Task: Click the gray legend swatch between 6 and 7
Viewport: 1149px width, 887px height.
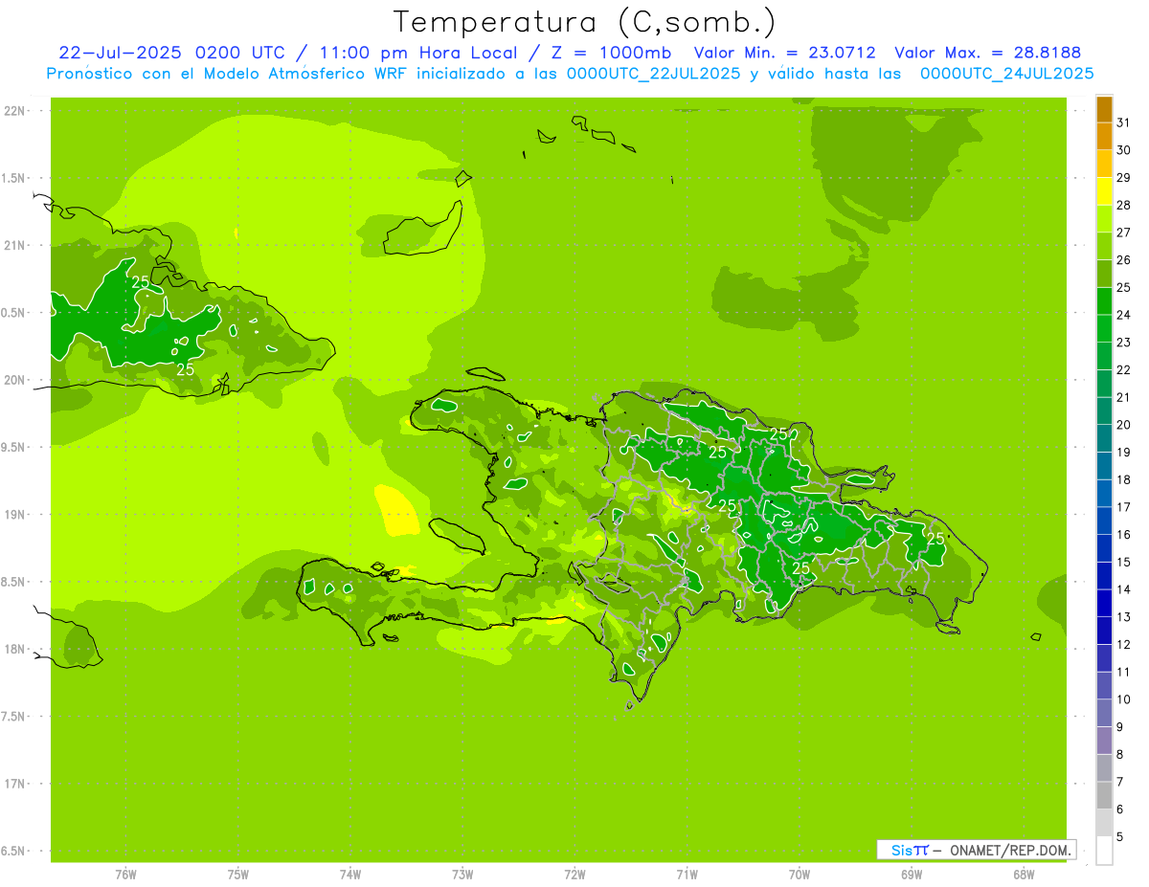Action: pos(1104,795)
